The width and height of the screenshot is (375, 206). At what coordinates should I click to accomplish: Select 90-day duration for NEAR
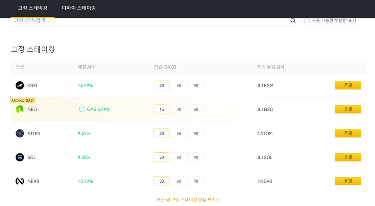tap(195, 181)
